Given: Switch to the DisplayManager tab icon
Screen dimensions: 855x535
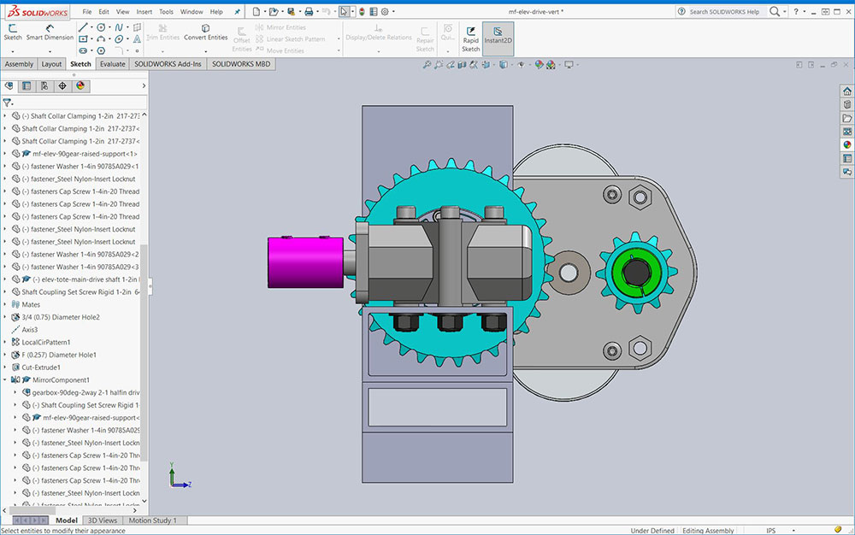Looking at the screenshot, I should click(80, 86).
